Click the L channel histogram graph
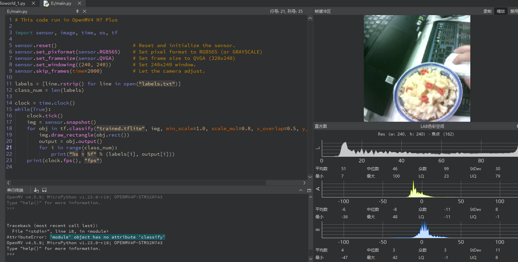 pyautogui.click(x=420, y=148)
